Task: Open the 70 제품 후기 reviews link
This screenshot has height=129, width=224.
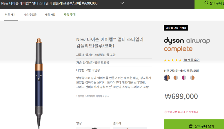Action: tap(192, 60)
